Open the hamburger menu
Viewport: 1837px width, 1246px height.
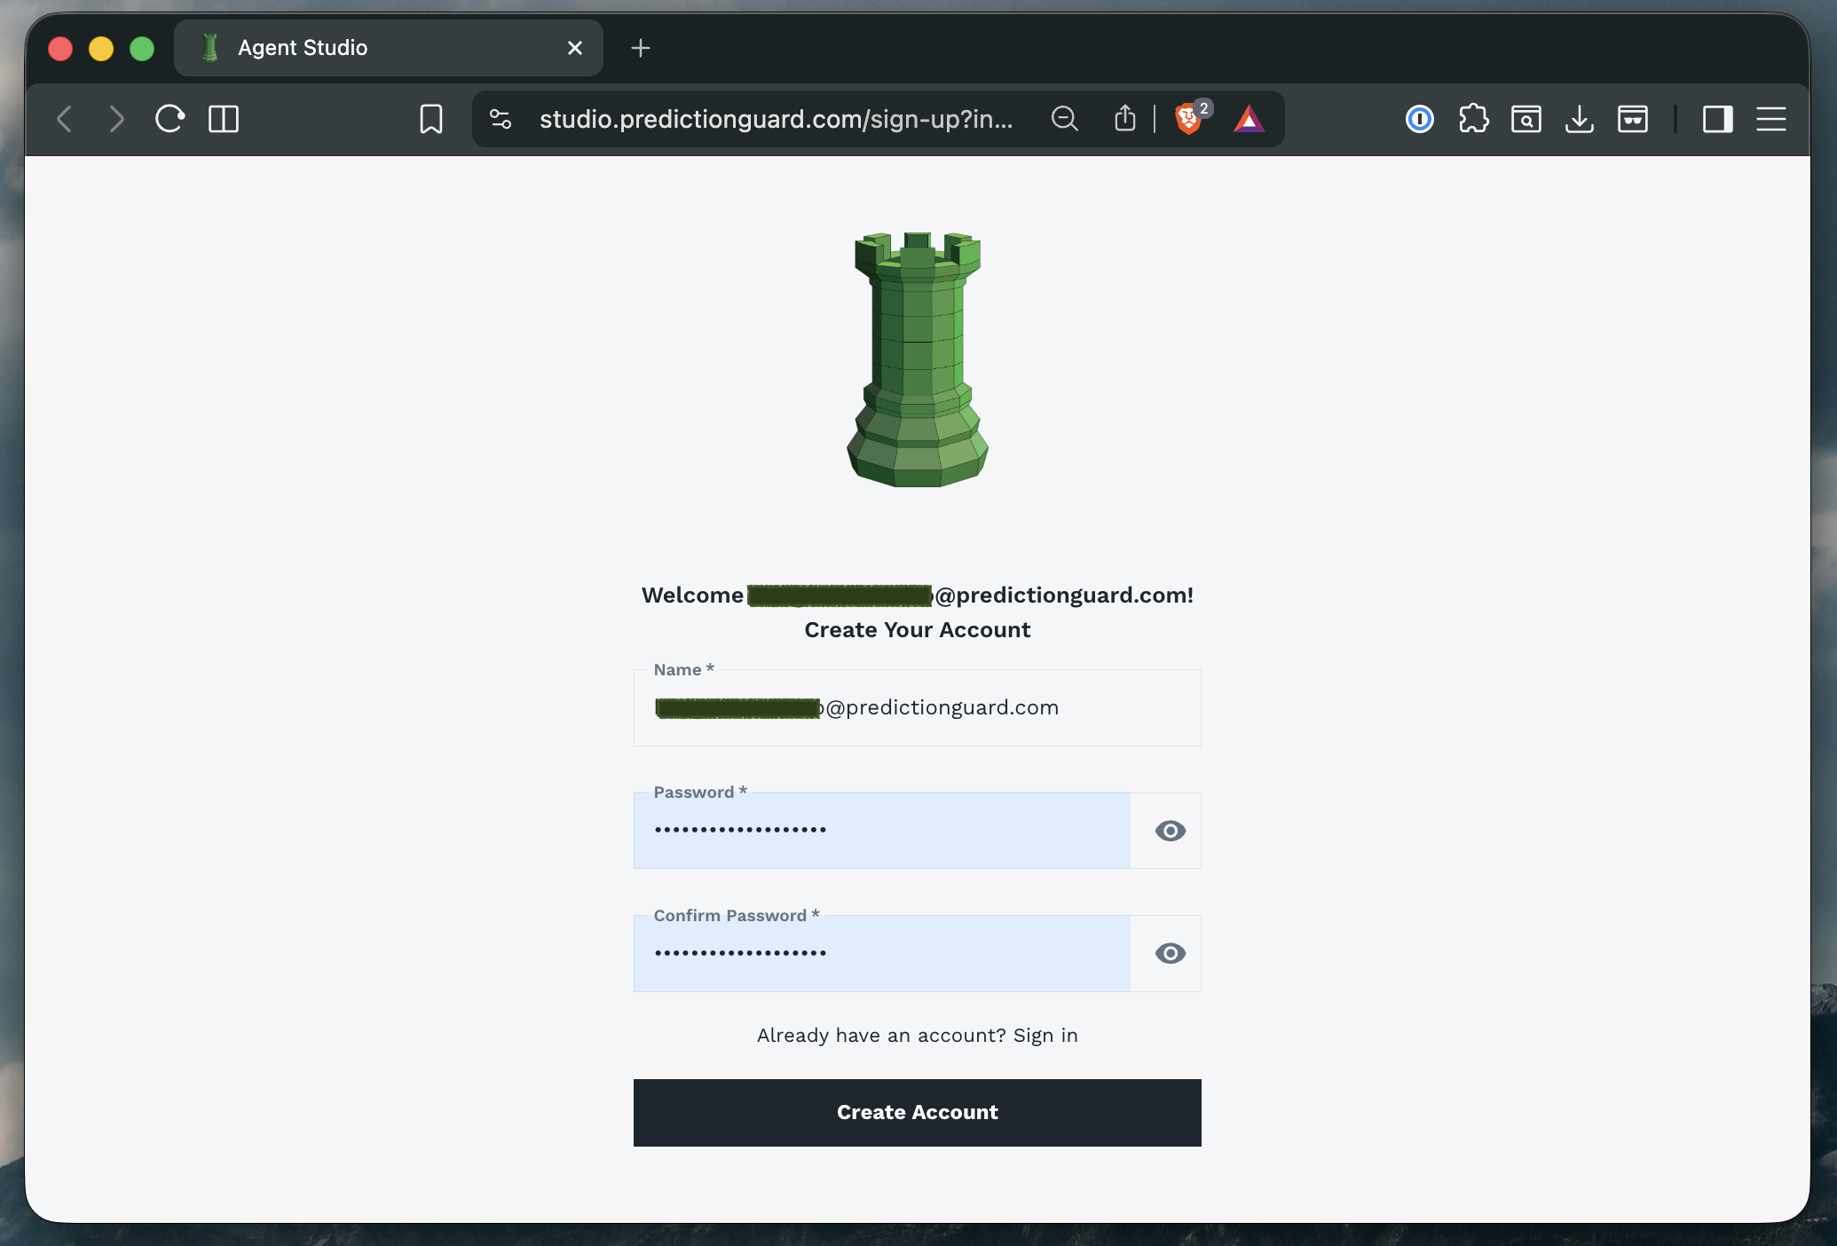tap(1771, 119)
